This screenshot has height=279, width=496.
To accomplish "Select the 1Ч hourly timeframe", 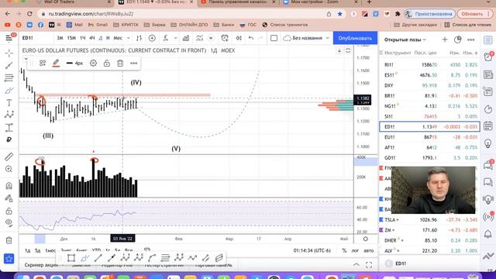I will (83, 38).
